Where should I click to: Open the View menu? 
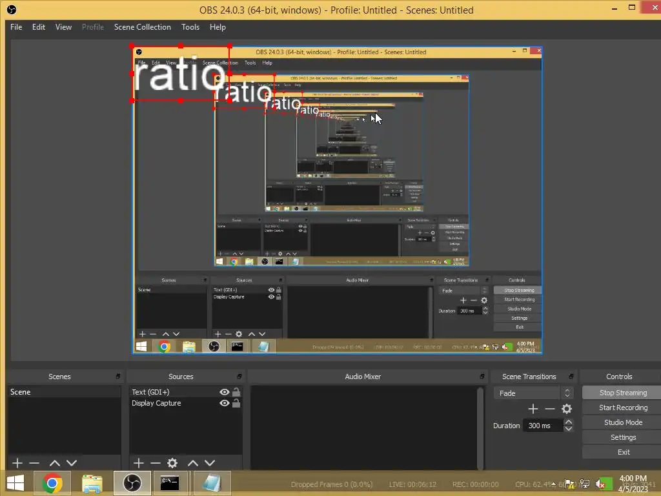[x=63, y=27]
